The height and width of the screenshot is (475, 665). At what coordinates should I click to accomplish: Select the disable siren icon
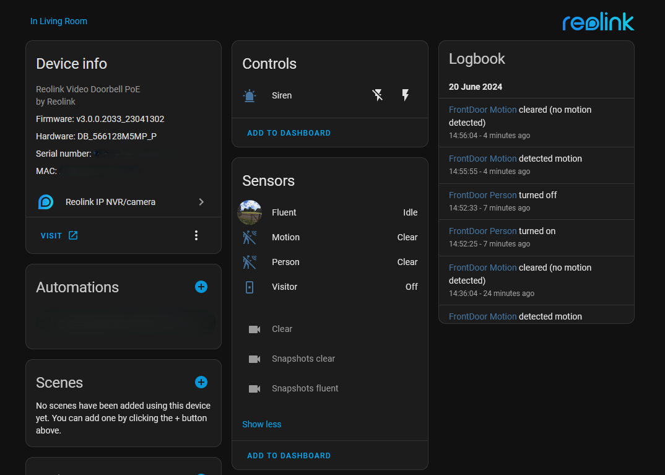(378, 95)
